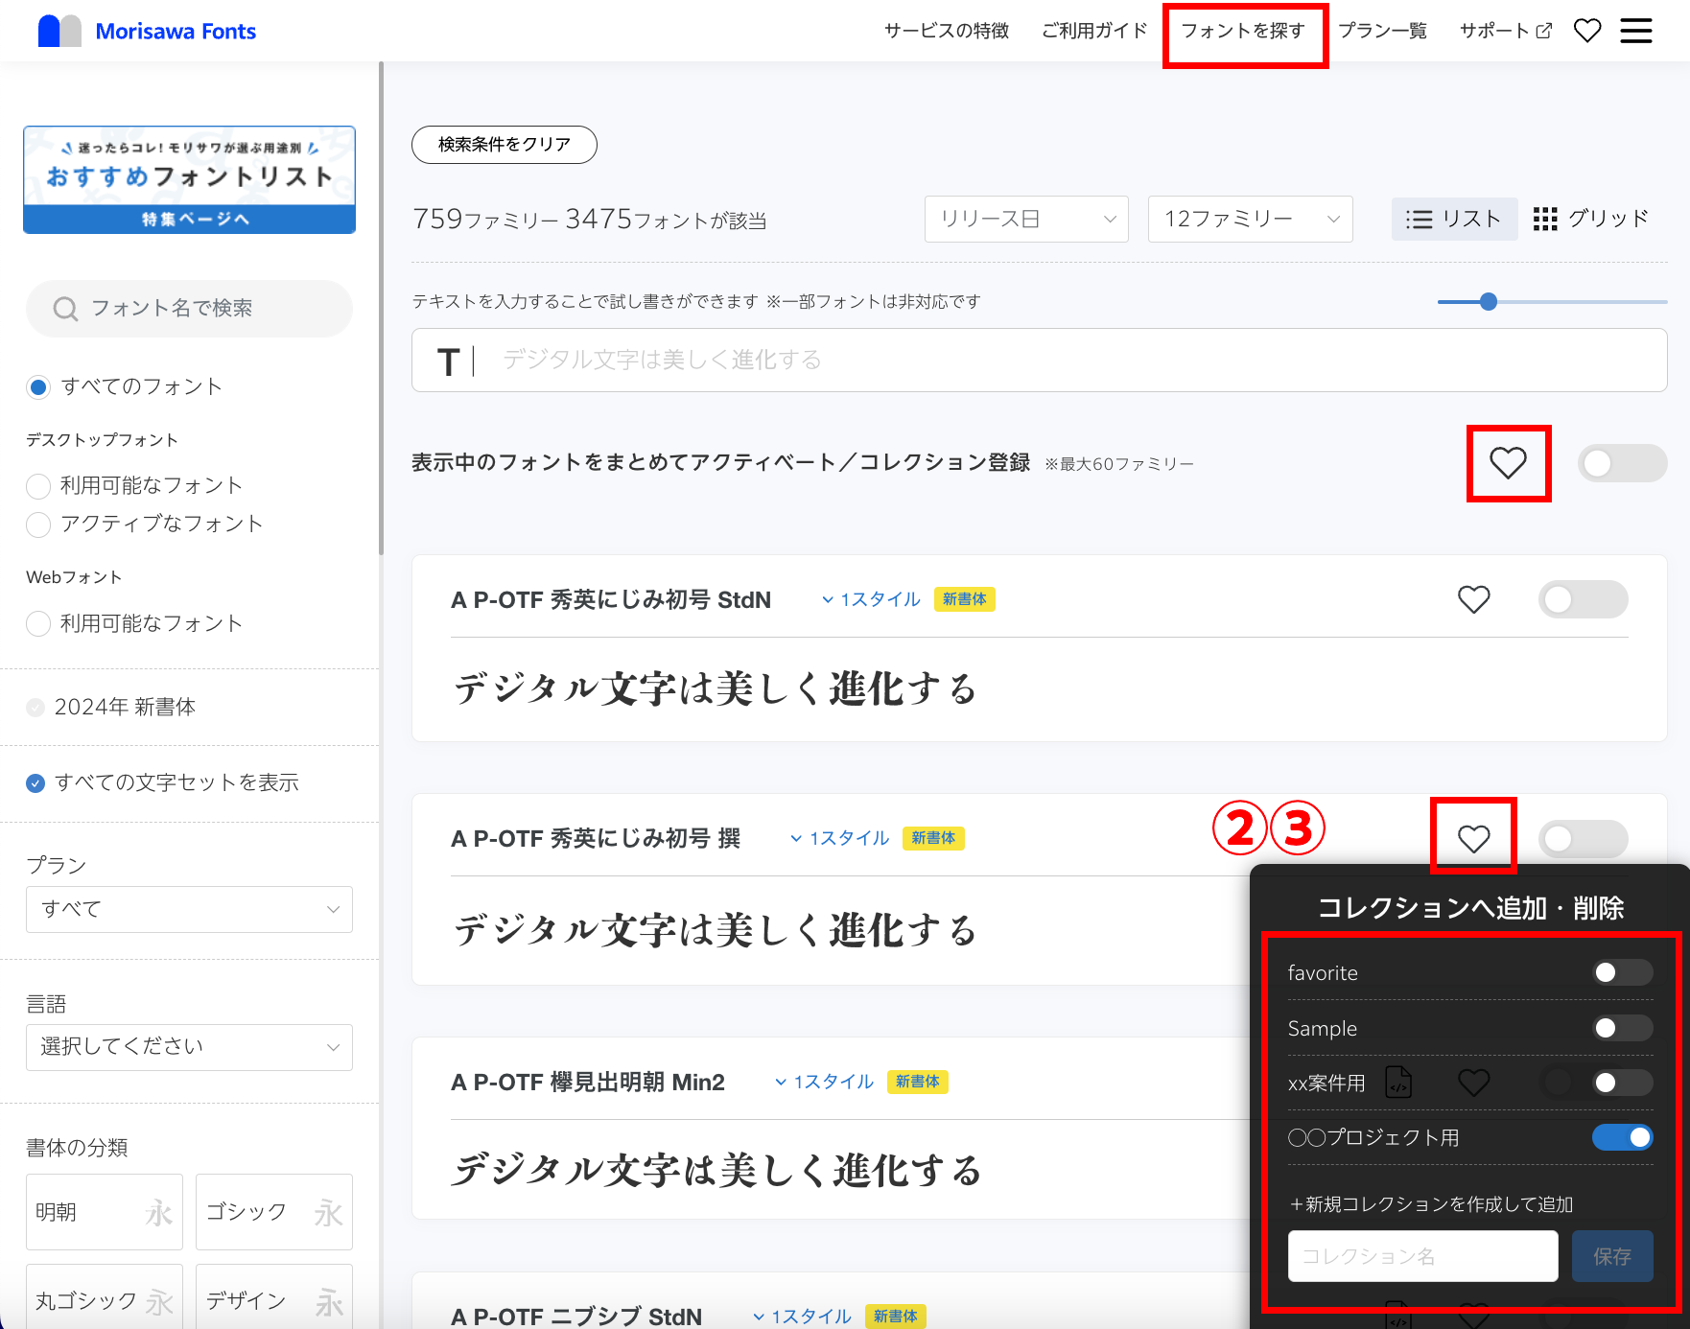Click A P-OTF ニブシブ StdN title

[576, 1317]
